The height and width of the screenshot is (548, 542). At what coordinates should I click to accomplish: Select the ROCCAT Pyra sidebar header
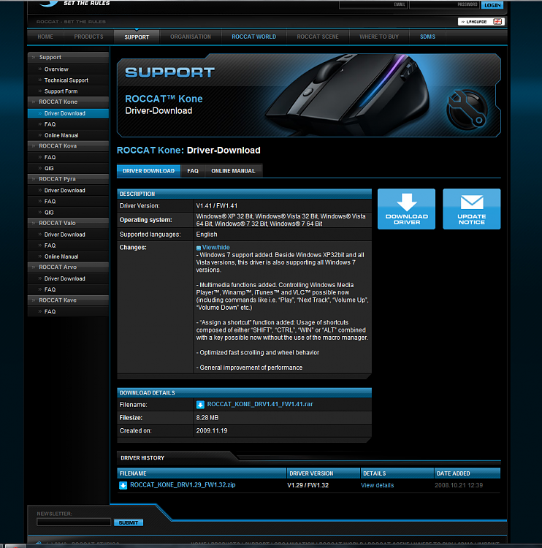pos(68,179)
